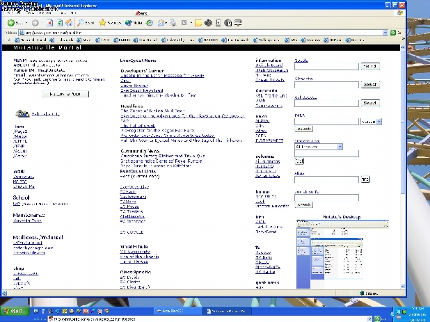Click the History toolbar icon
Viewport: 430px width, 322px height.
click(x=151, y=22)
